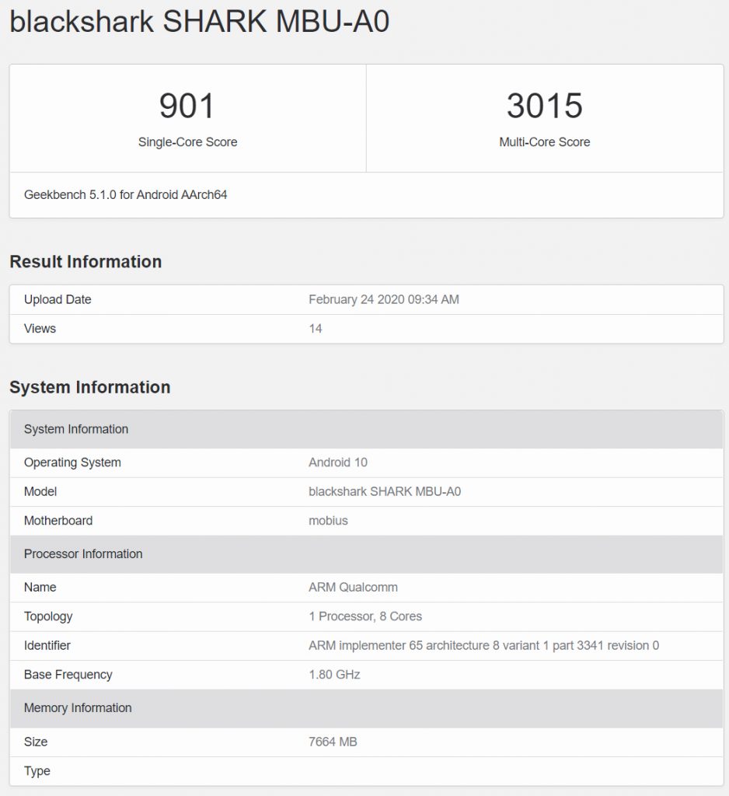Click the single-core score value 901
The width and height of the screenshot is (729, 796).
pyautogui.click(x=187, y=106)
